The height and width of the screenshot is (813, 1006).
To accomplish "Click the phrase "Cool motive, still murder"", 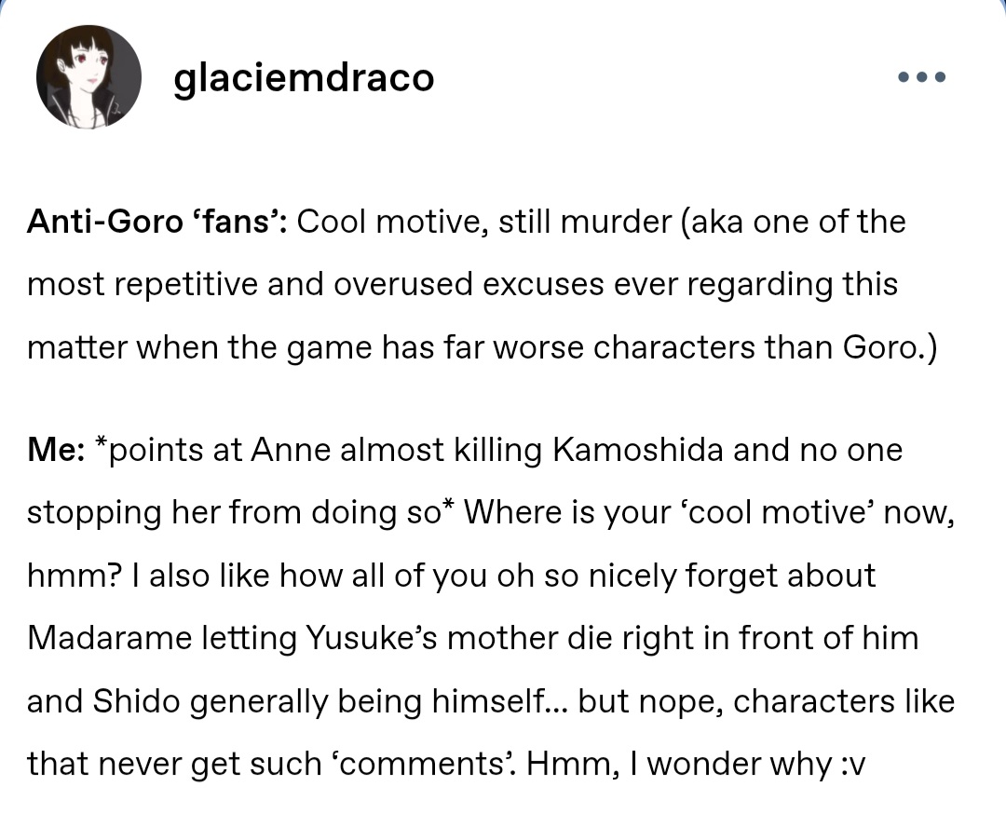I will pyautogui.click(x=483, y=222).
